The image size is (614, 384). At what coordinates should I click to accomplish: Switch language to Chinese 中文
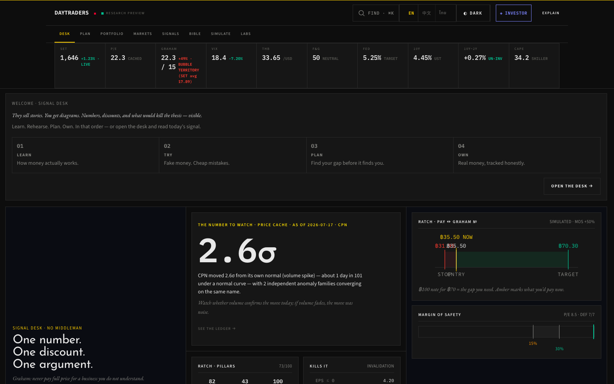coord(427,13)
